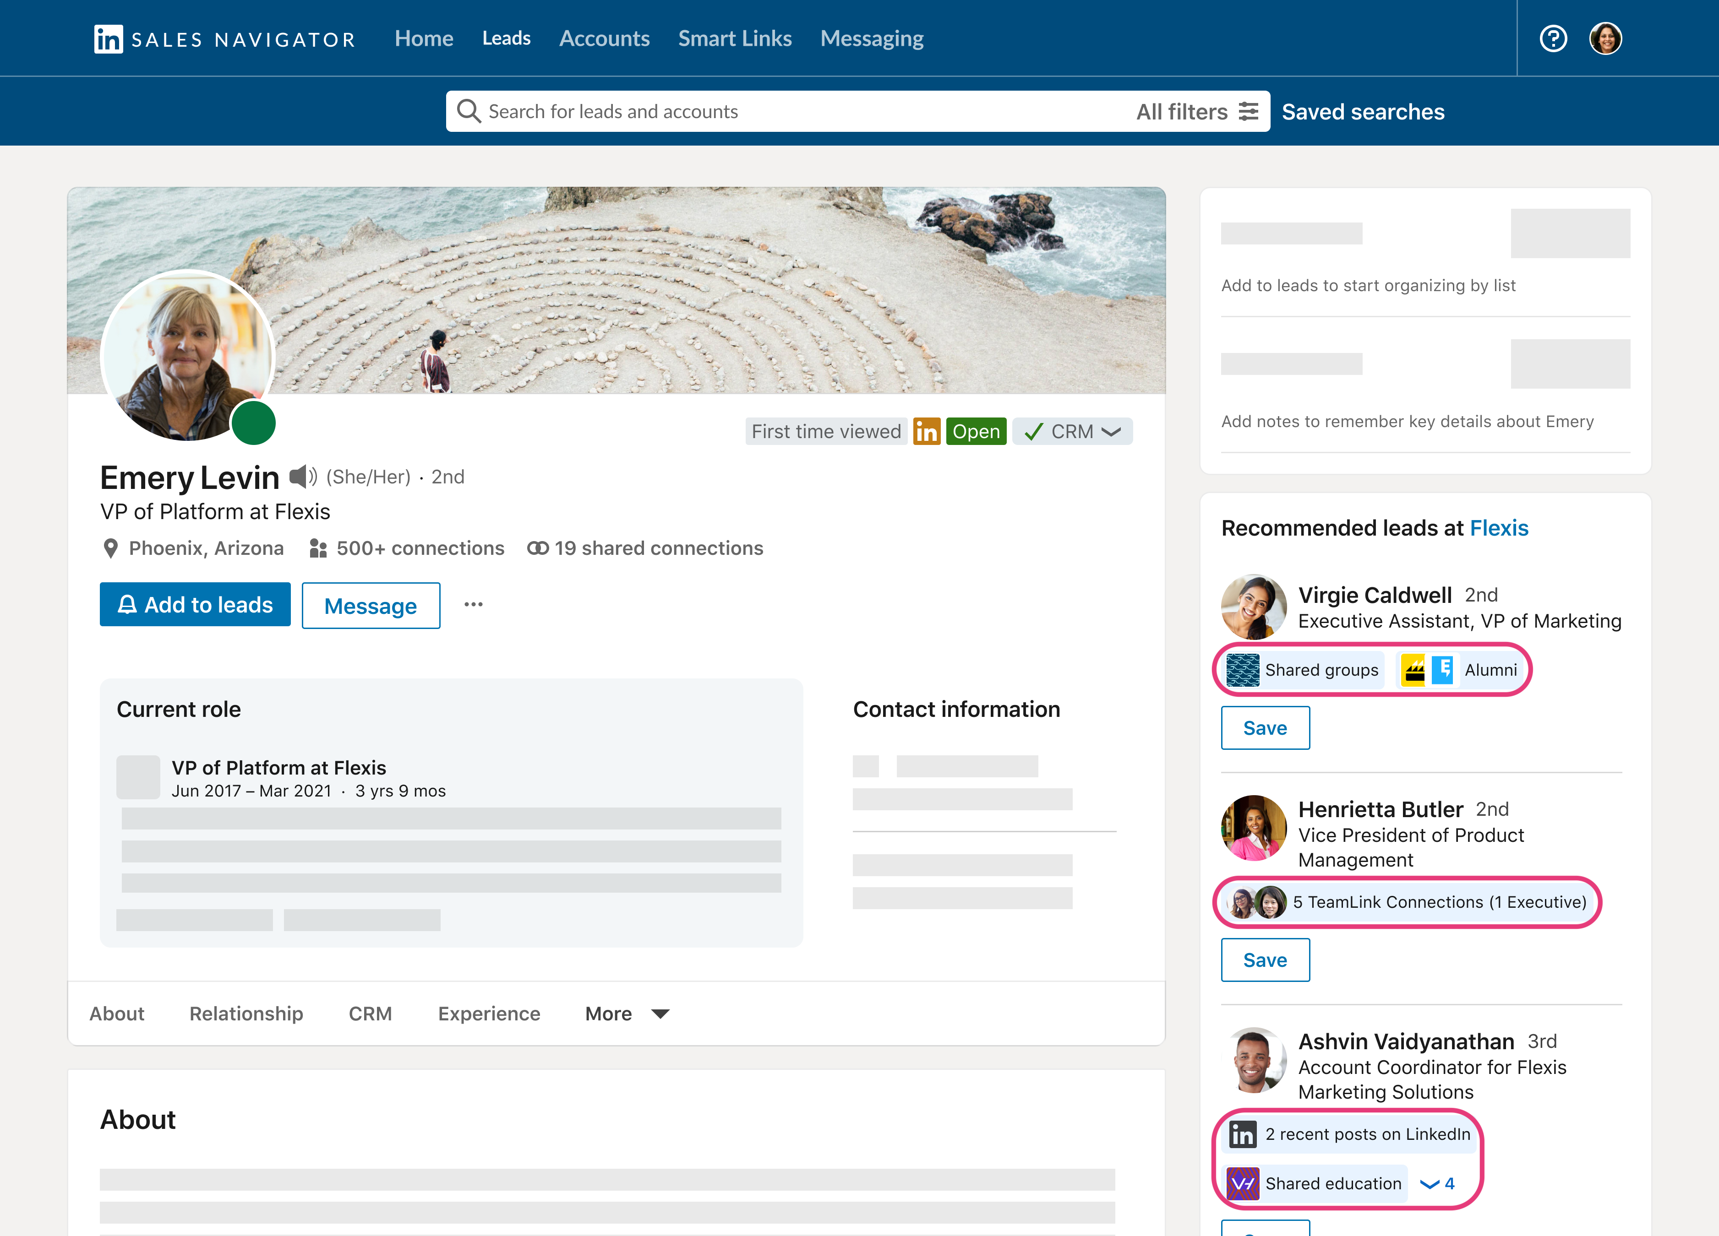The width and height of the screenshot is (1719, 1236).
Task: Click the Open profile badge
Action: [976, 432]
